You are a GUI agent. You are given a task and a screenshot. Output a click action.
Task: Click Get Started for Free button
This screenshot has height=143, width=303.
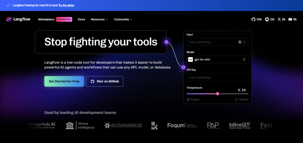pos(64,81)
